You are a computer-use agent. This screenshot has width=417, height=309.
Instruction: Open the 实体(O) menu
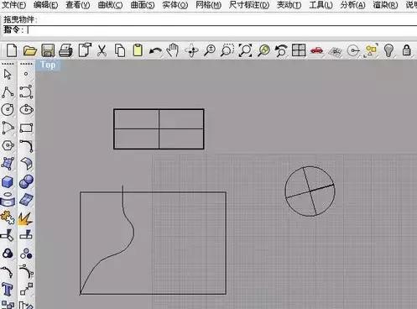(x=175, y=5)
